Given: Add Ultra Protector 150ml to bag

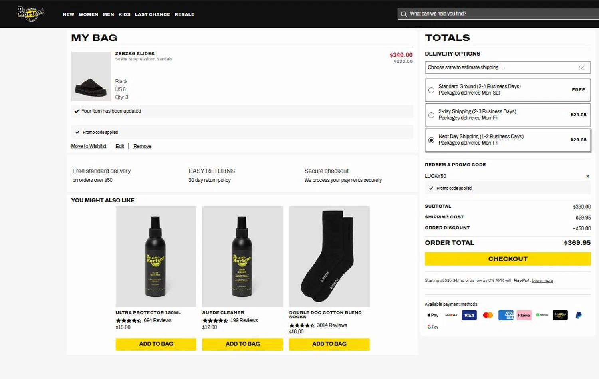Looking at the screenshot, I should tap(156, 344).
